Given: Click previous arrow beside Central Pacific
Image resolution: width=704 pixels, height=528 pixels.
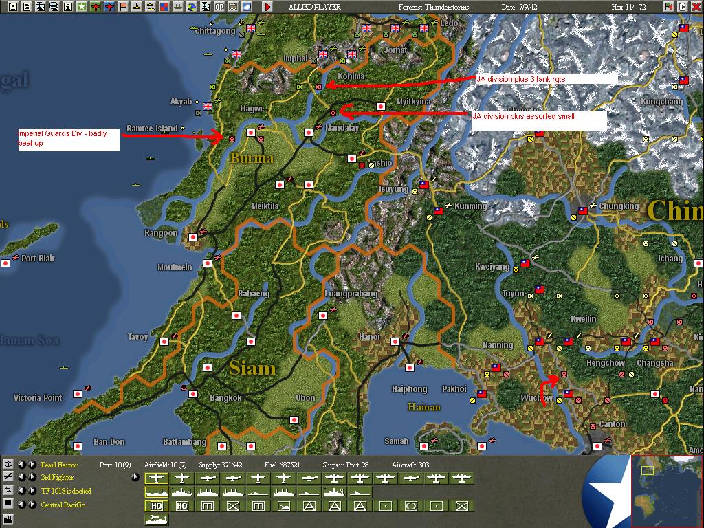Looking at the screenshot, I should tap(21, 504).
